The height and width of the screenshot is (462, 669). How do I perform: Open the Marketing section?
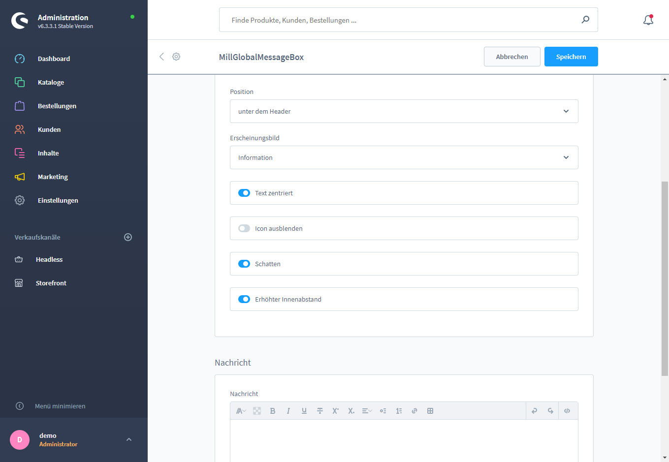click(53, 177)
